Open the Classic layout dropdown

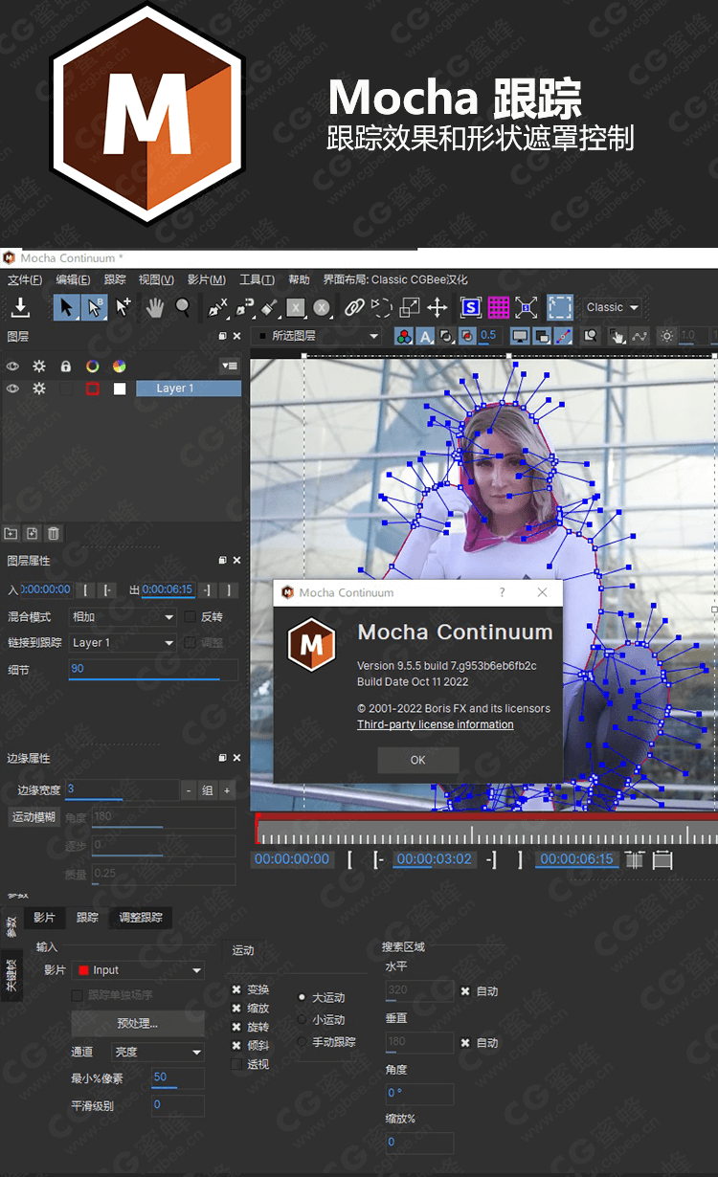[x=612, y=307]
